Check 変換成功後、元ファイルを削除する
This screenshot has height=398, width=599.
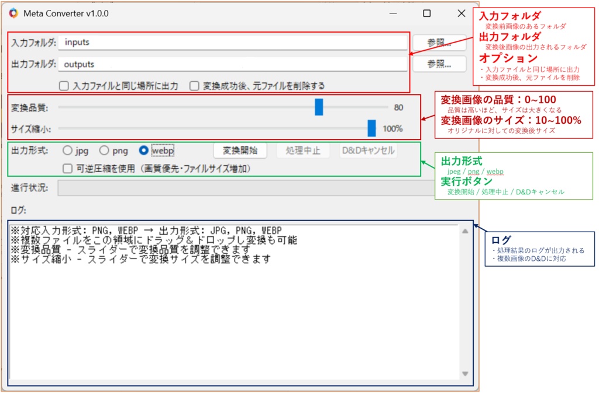coord(195,85)
